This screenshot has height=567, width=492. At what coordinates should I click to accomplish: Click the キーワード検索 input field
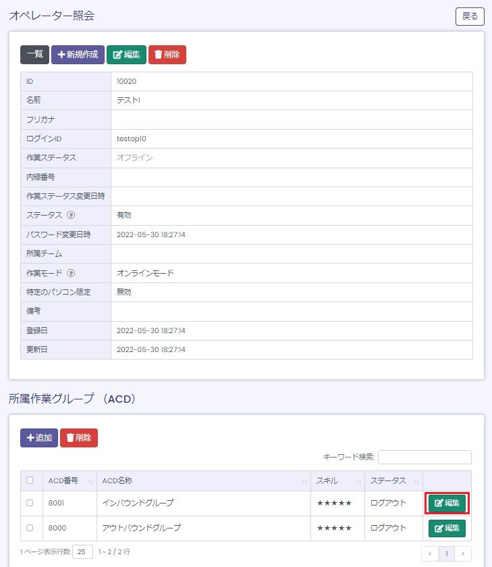[x=425, y=458]
